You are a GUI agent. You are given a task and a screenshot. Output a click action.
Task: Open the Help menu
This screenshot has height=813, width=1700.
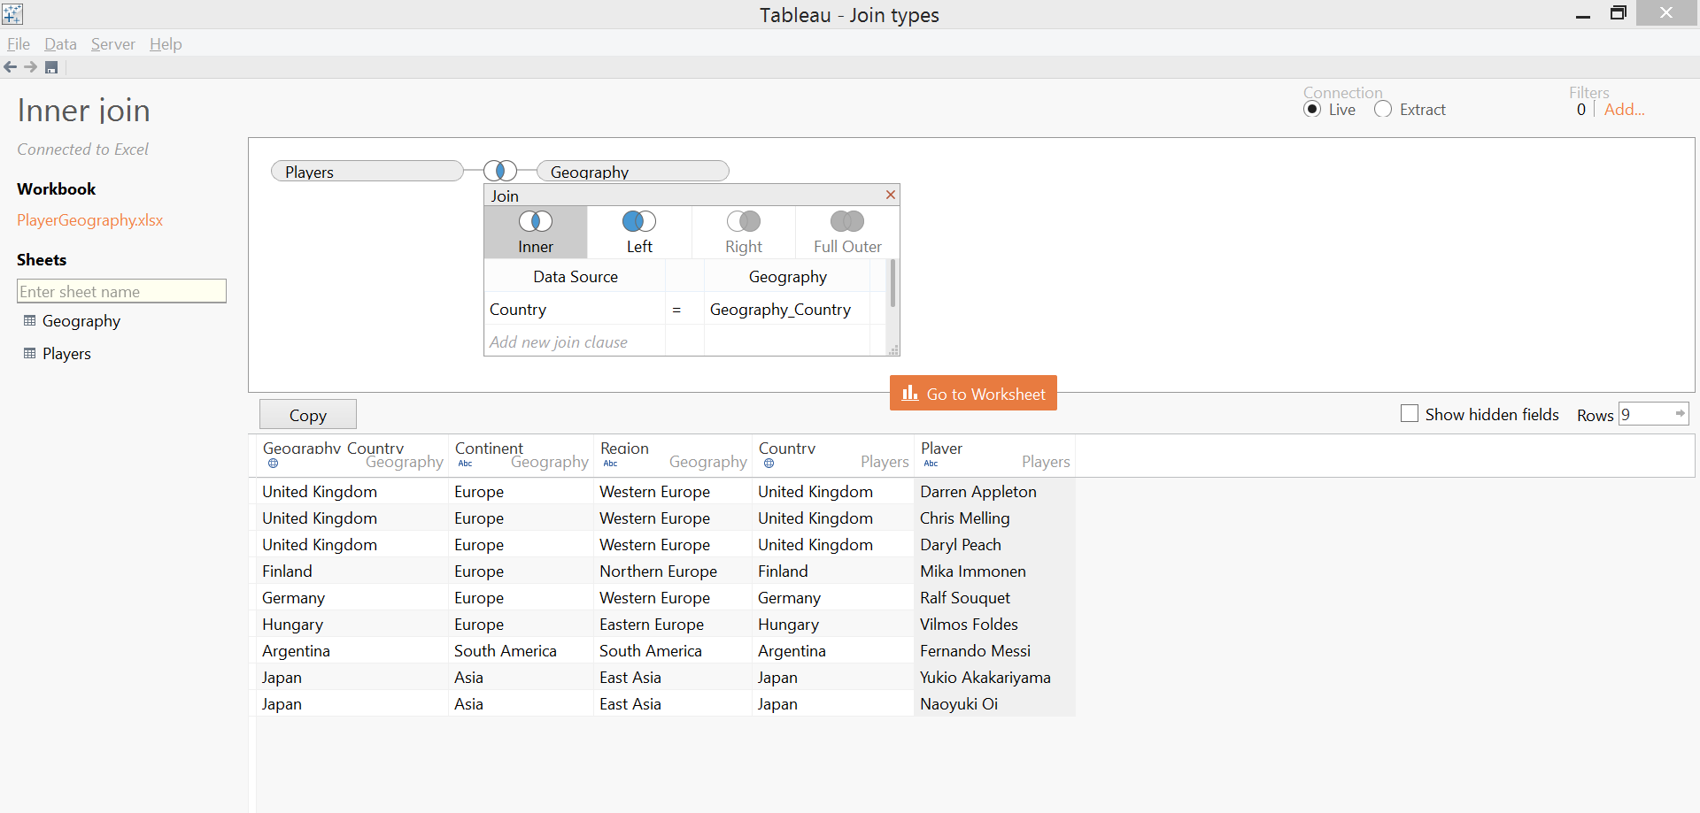(x=166, y=44)
